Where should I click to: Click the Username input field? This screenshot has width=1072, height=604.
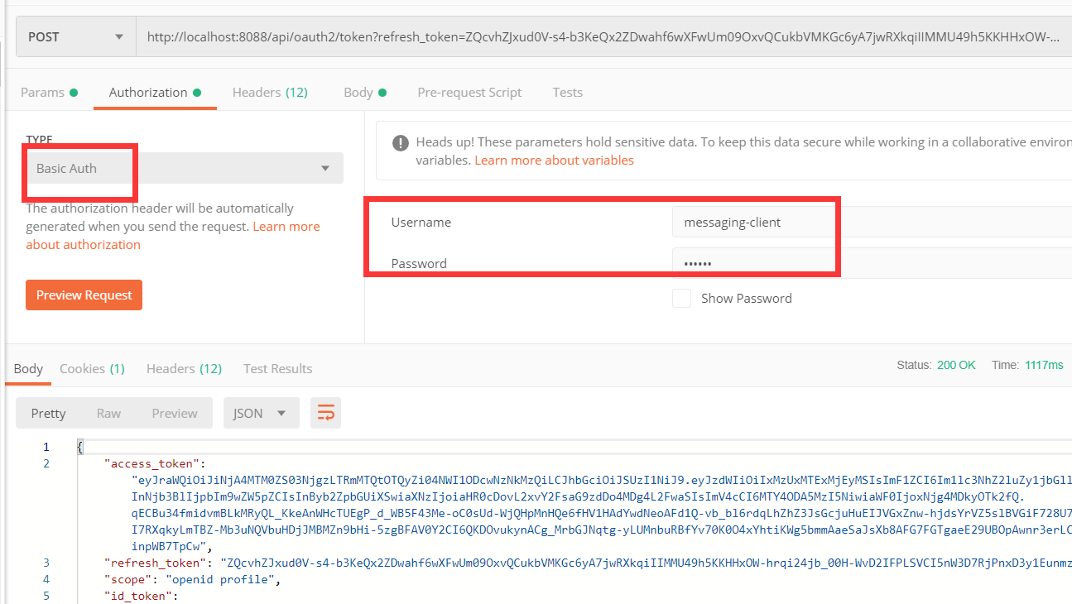pyautogui.click(x=869, y=222)
